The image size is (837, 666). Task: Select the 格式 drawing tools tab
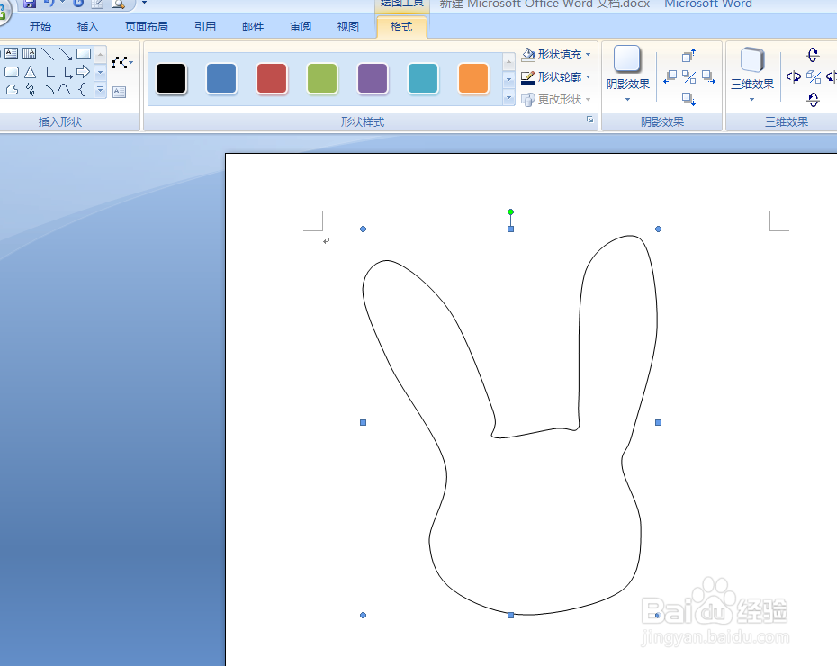coord(401,27)
